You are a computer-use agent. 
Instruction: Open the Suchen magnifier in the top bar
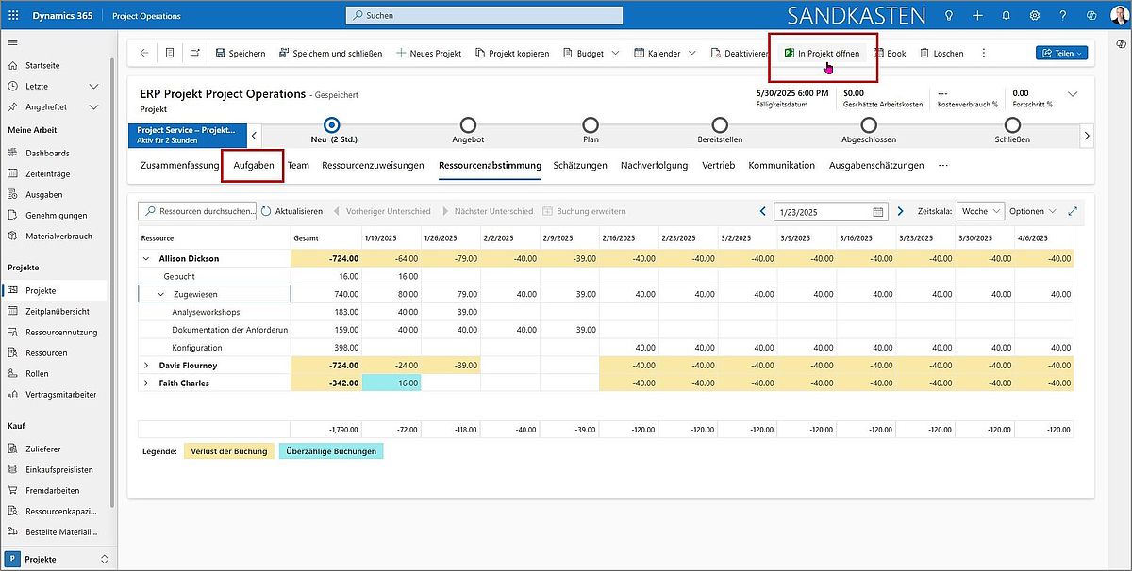pos(357,15)
